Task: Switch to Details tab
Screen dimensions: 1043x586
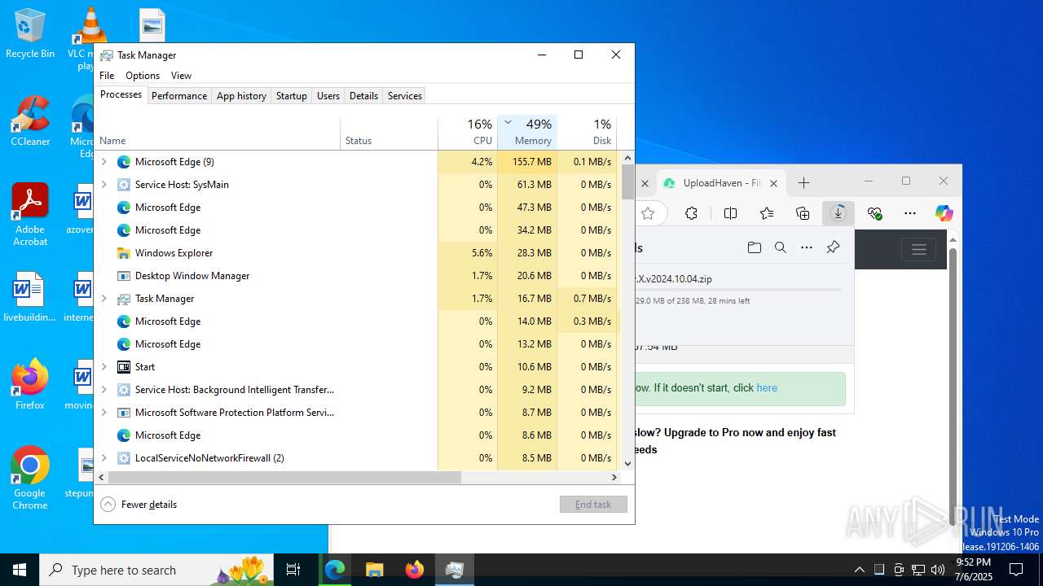Action: click(363, 96)
